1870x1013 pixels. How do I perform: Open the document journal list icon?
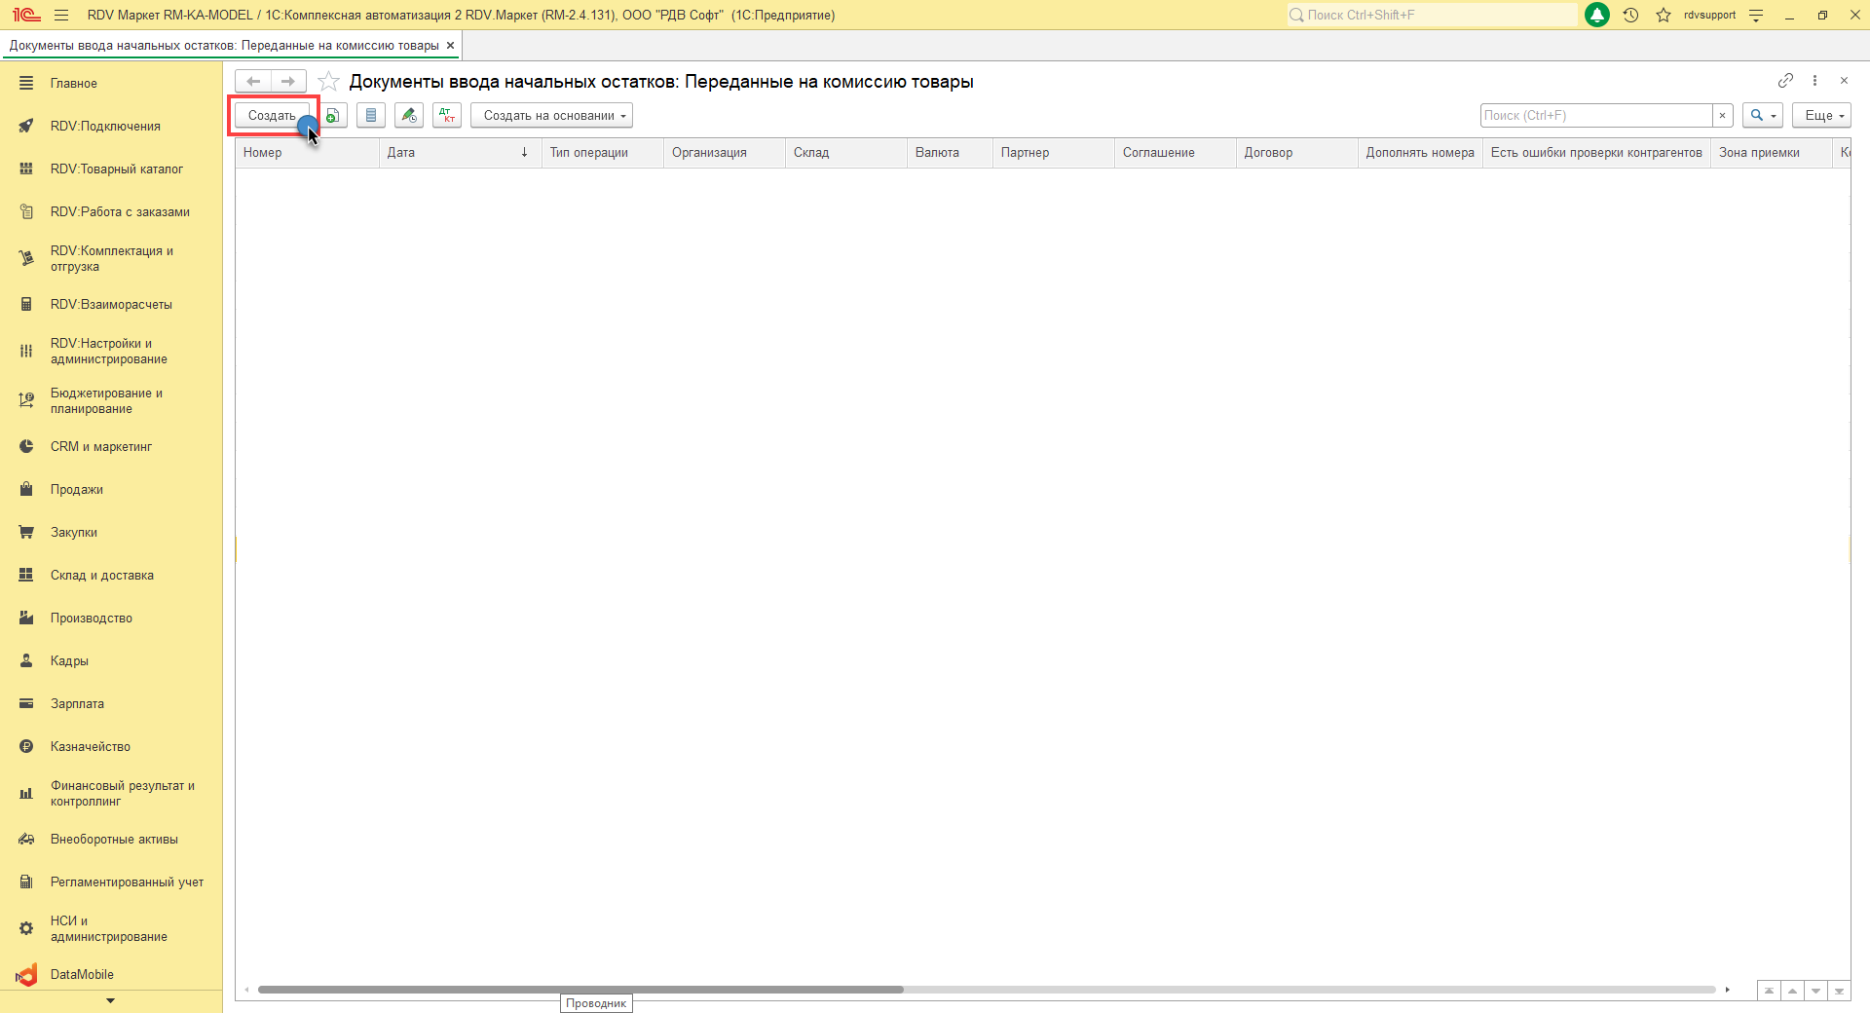tap(371, 115)
